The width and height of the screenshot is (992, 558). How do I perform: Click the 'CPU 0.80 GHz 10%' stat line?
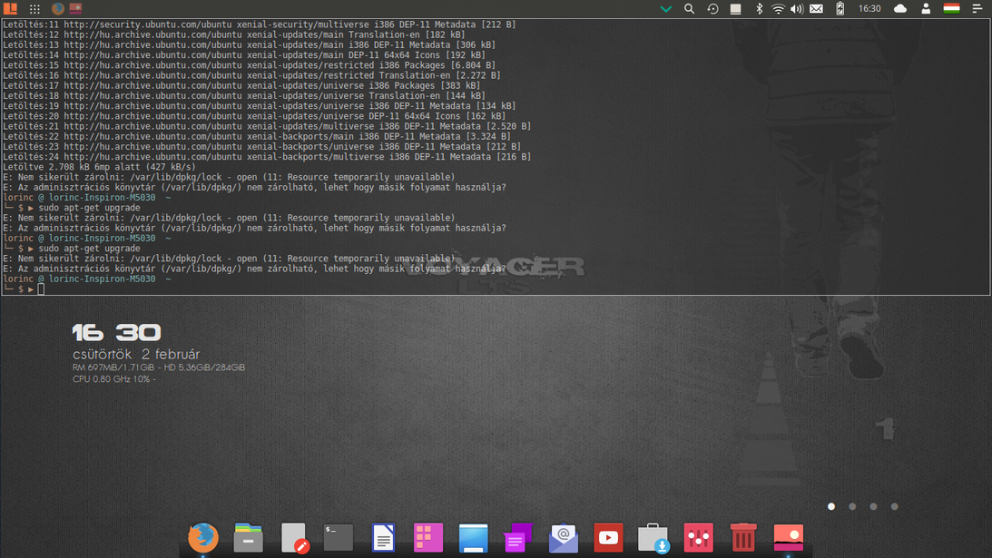pos(113,379)
